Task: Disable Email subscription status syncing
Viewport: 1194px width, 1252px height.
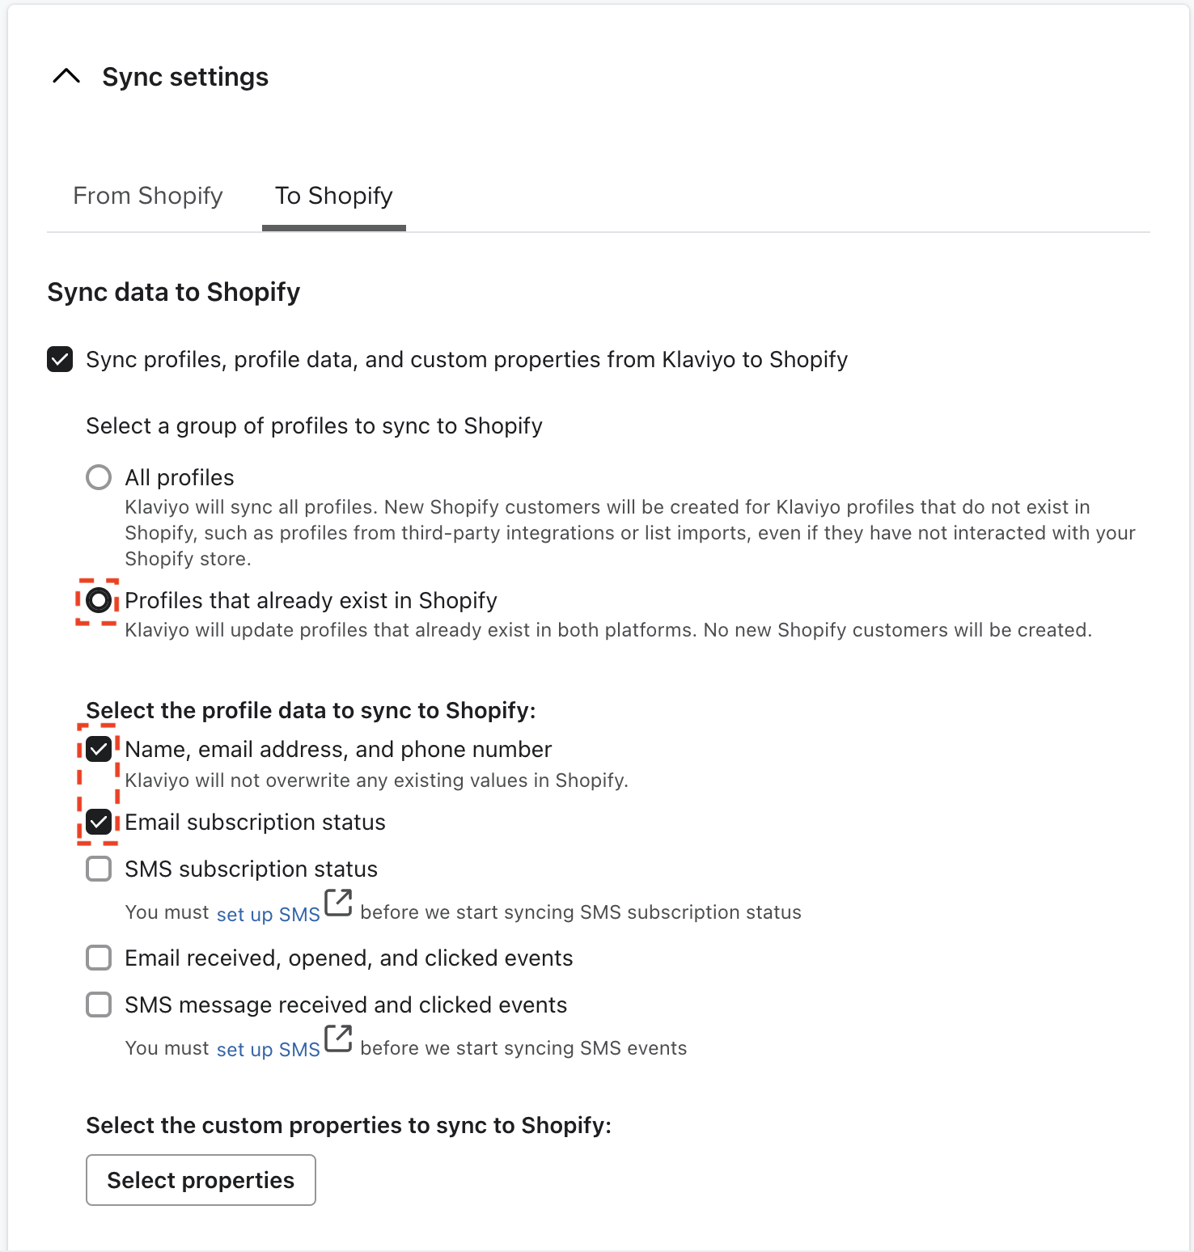Action: click(x=99, y=822)
